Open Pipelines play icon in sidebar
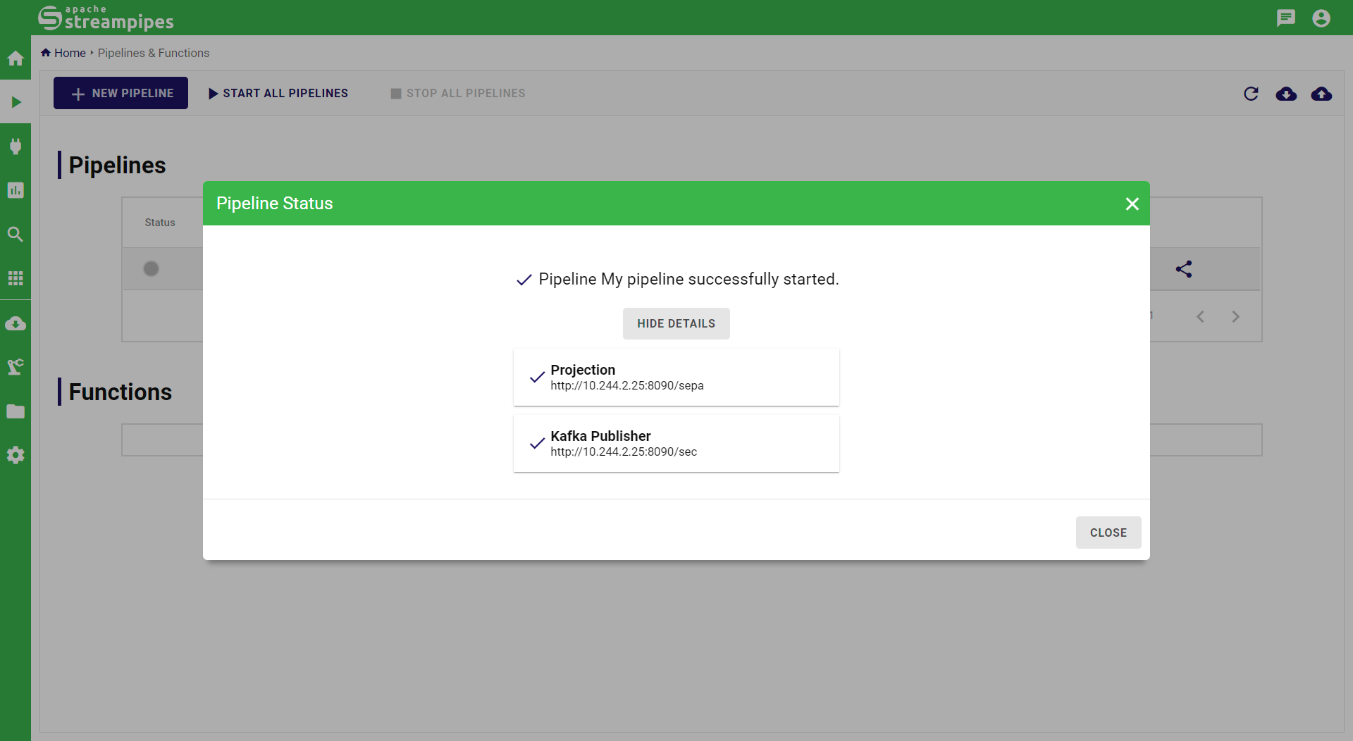Screen dimensions: 1353x741 16,102
